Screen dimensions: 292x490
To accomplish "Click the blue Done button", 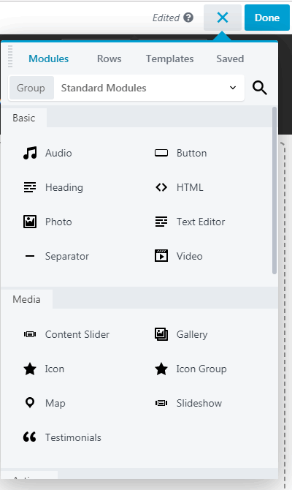I will pyautogui.click(x=267, y=18).
